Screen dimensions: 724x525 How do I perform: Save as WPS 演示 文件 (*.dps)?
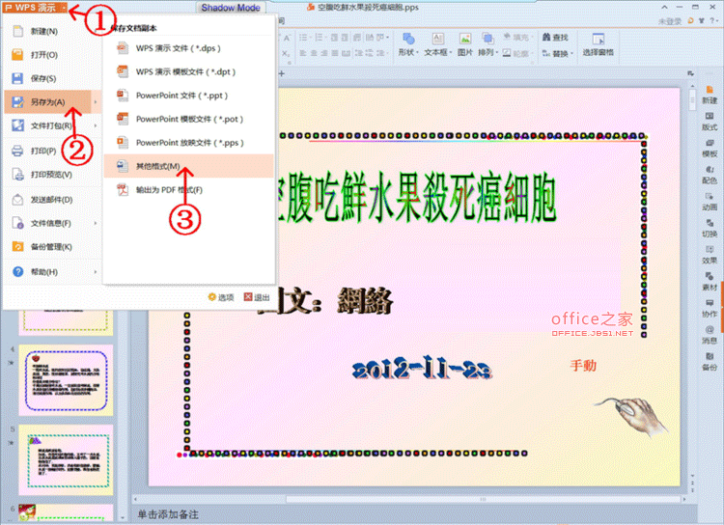pyautogui.click(x=188, y=48)
